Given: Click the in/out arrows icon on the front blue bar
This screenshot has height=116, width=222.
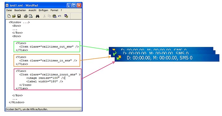Looking at the screenshot, I should [119, 58].
